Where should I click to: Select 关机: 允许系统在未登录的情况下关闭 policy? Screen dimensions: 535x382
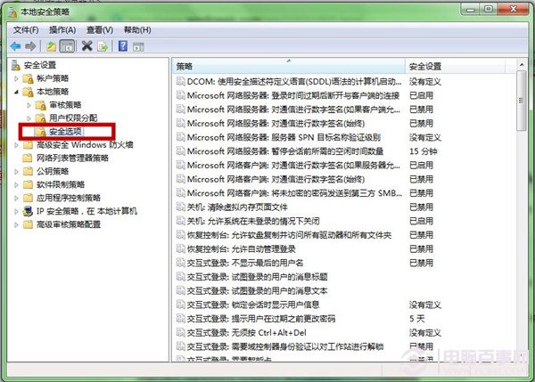(x=253, y=221)
